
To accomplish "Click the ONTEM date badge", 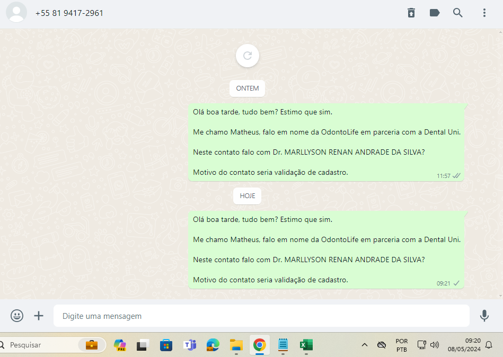I will pos(247,88).
